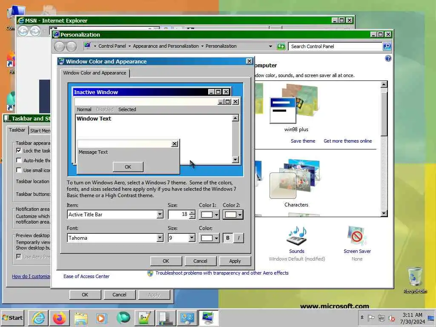The image size is (436, 327).
Task: Expand the Appearance and Personalization breadcrumb arrow
Action: (x=202, y=46)
